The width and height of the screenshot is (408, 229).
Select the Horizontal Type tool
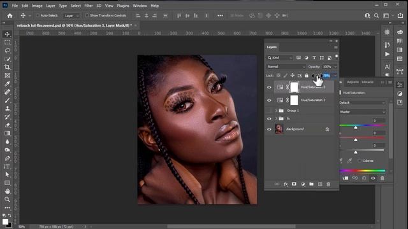pos(7,167)
